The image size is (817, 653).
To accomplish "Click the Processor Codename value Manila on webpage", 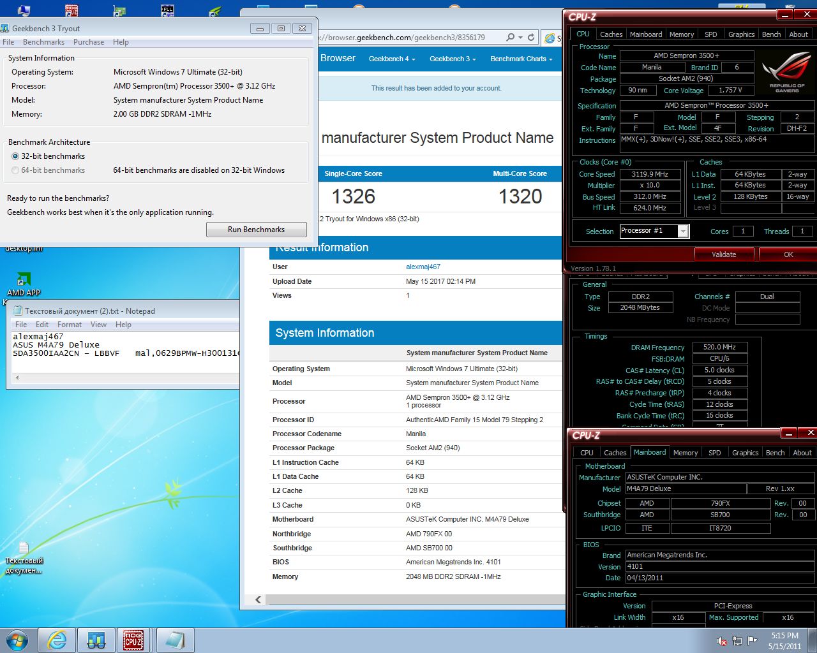I will pos(416,434).
